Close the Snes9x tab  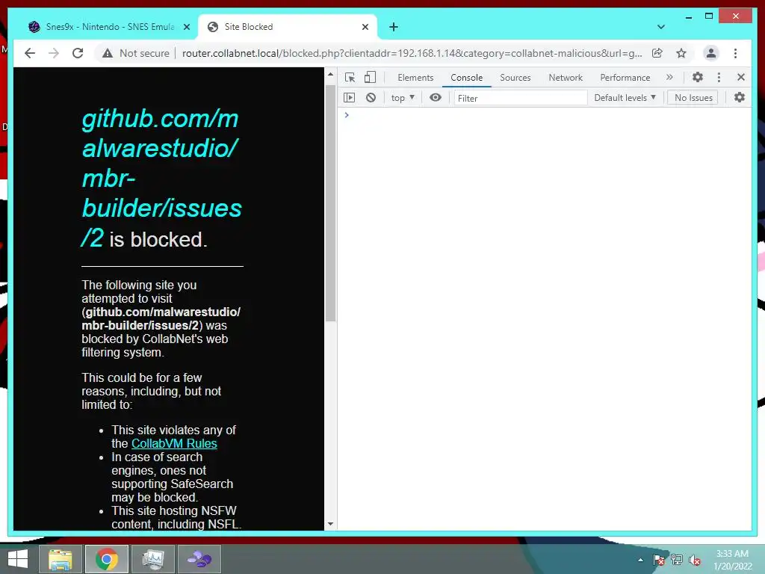(x=186, y=27)
